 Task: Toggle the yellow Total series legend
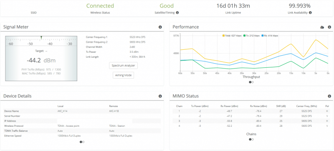click(232, 36)
